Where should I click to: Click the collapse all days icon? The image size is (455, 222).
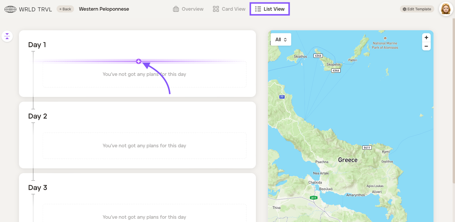tap(7, 36)
